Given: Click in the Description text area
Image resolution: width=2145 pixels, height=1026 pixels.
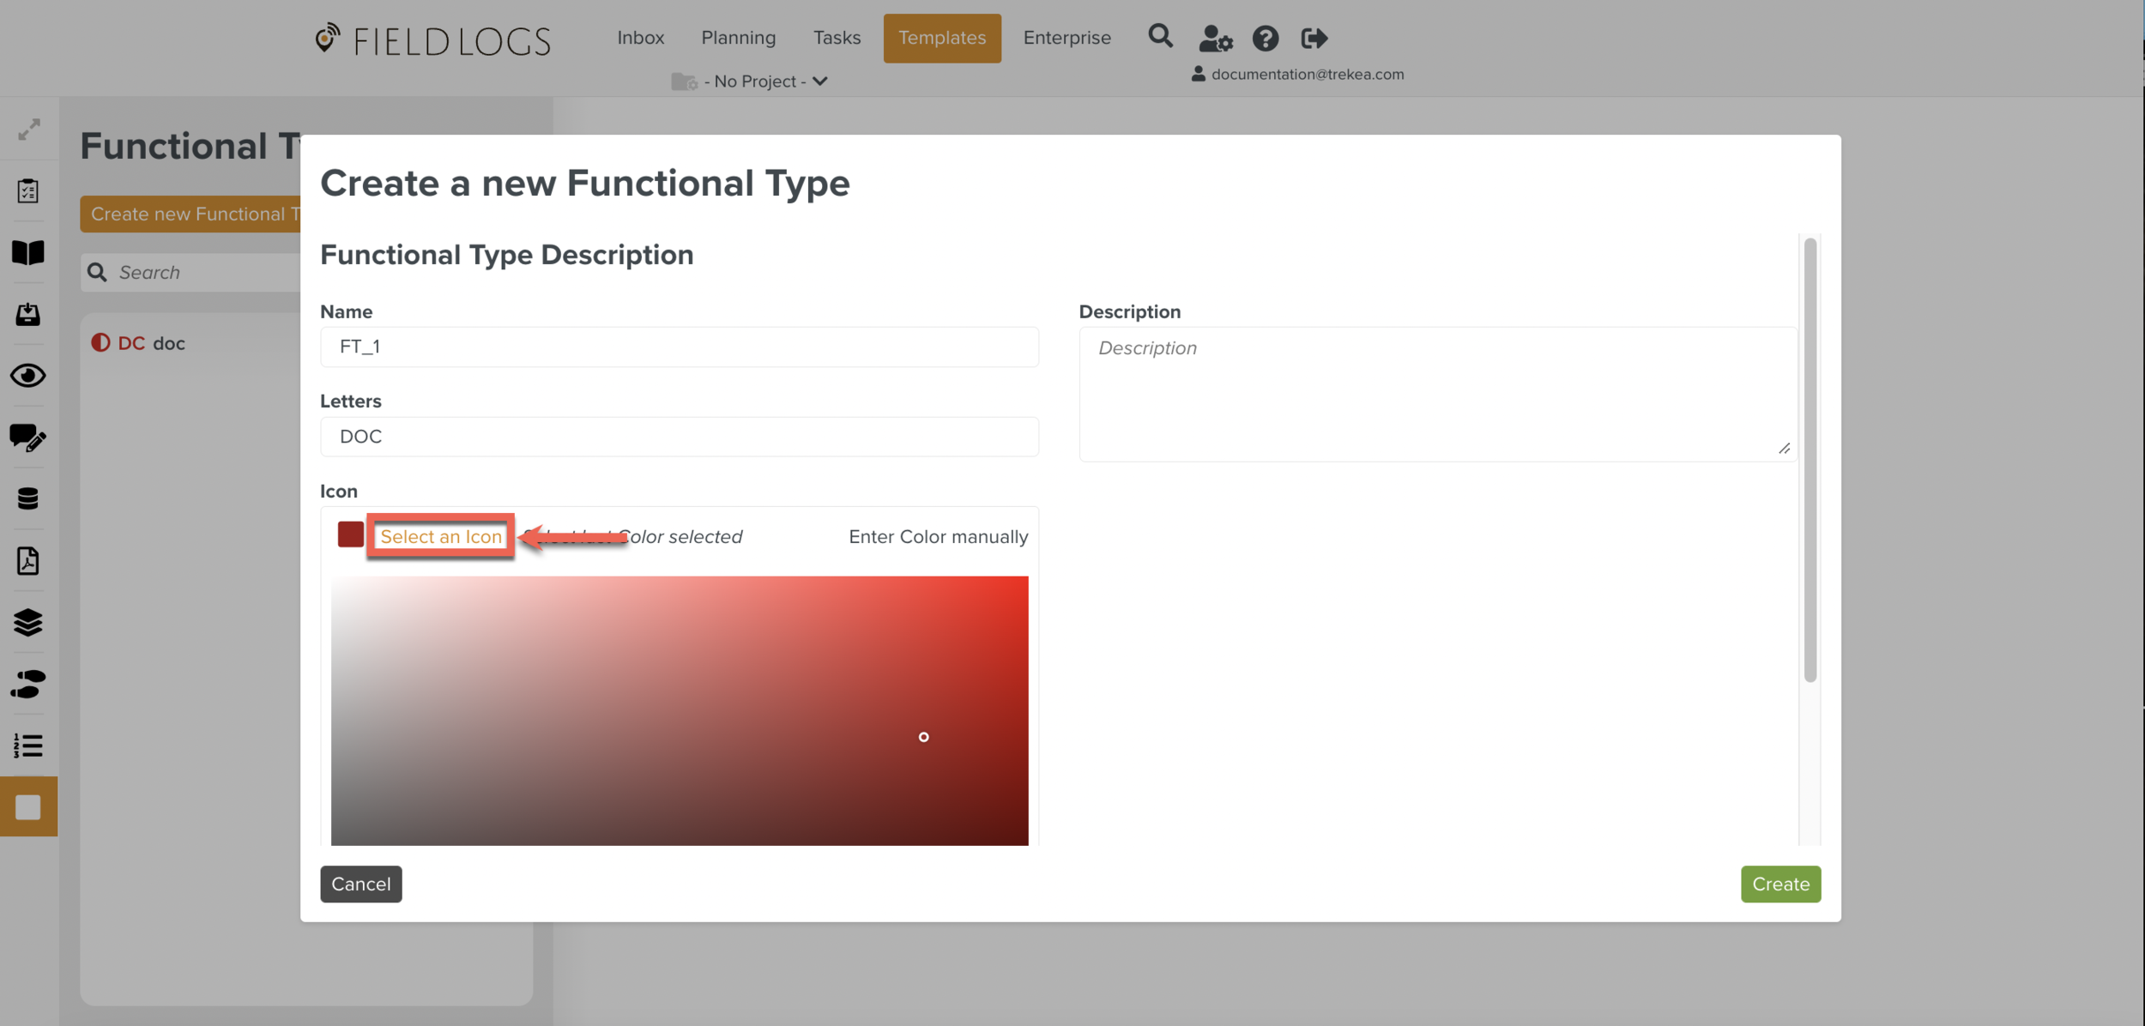Looking at the screenshot, I should pos(1436,394).
